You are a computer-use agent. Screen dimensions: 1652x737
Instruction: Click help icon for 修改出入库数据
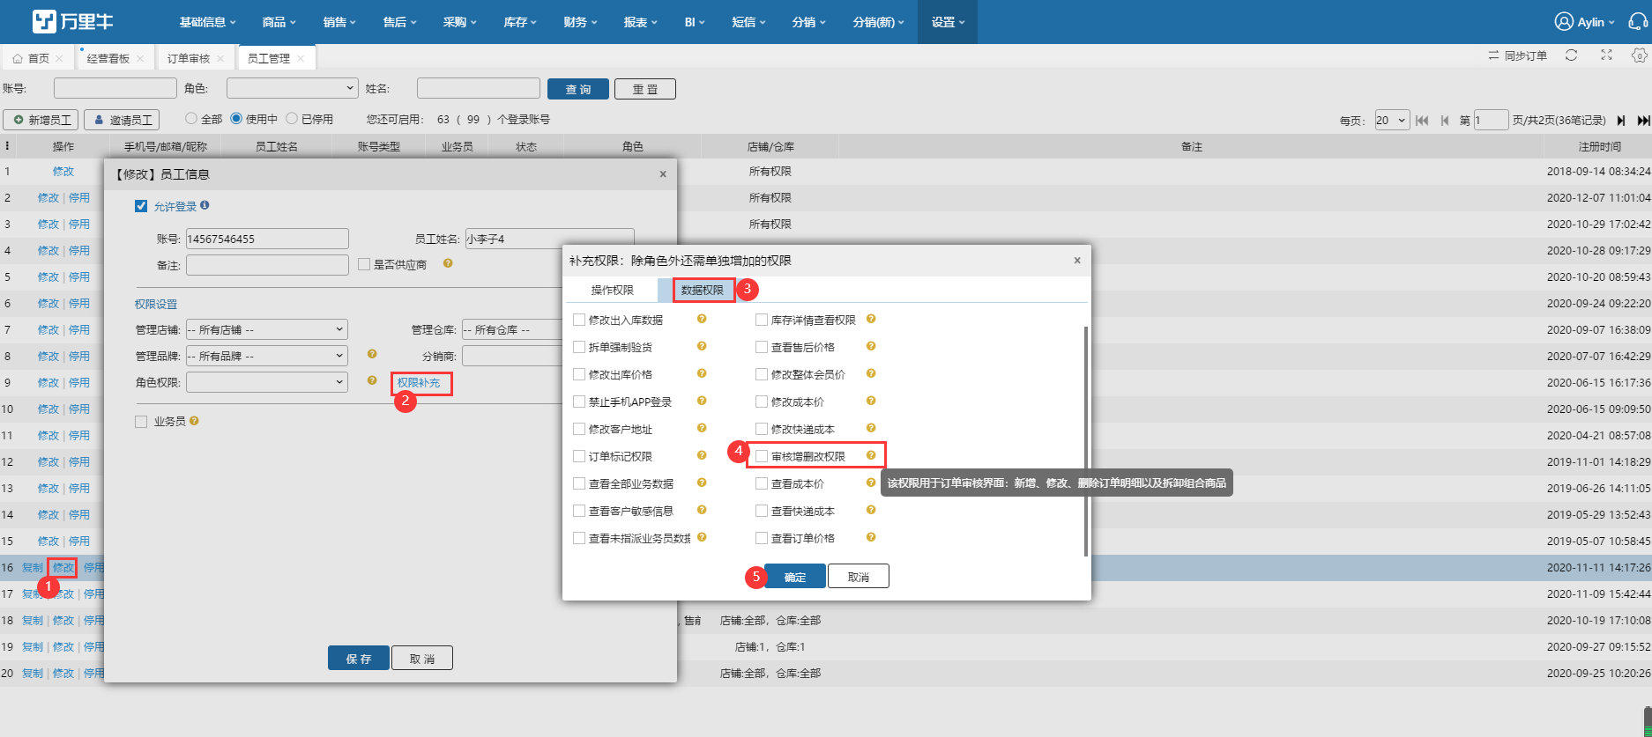pyautogui.click(x=702, y=319)
